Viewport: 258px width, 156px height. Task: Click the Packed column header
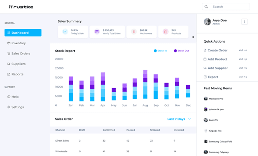pyautogui.click(x=131, y=130)
